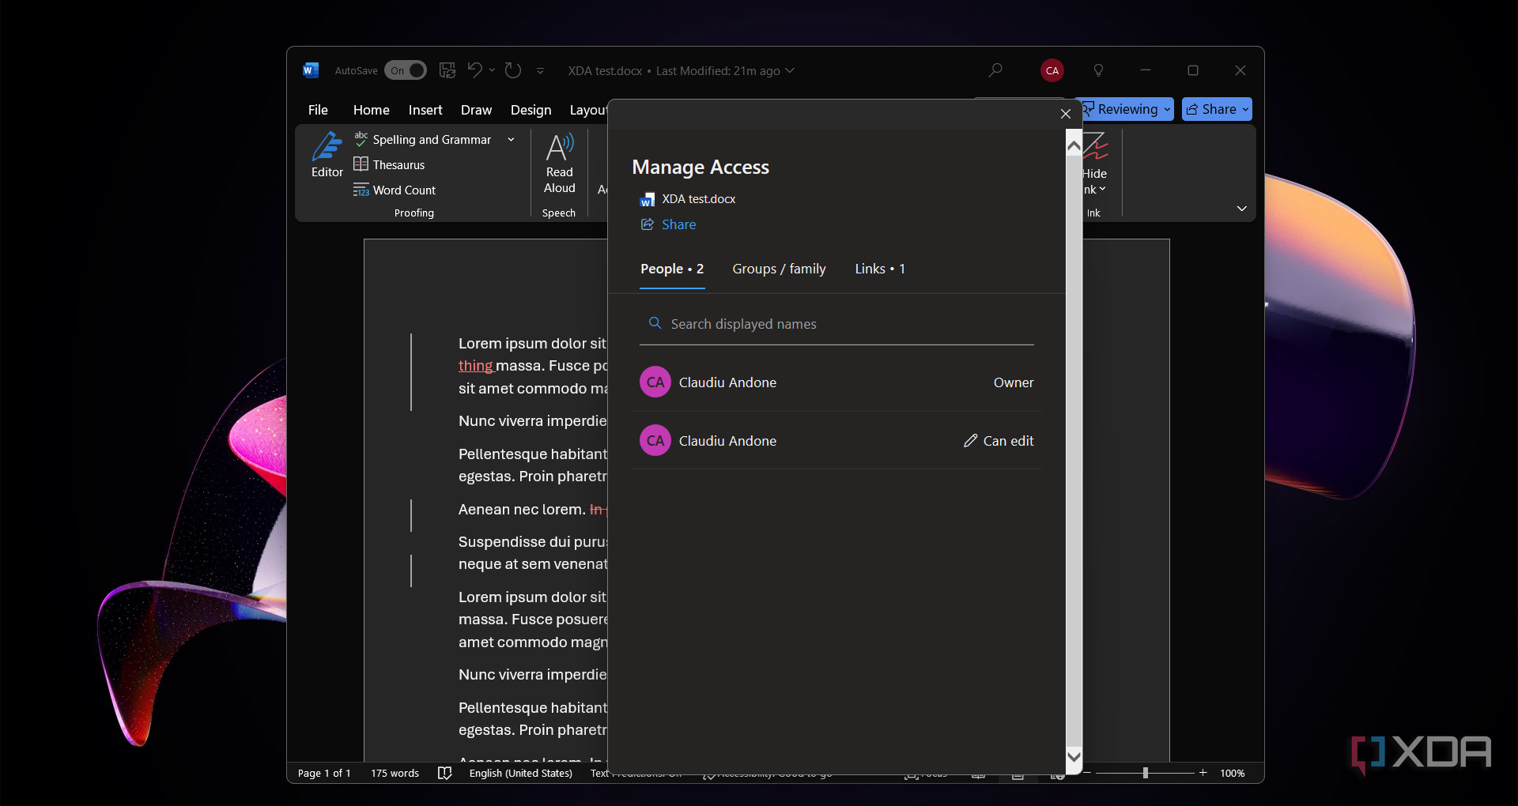Switch to the Draw ribbon tab
The width and height of the screenshot is (1518, 806).
coord(476,110)
